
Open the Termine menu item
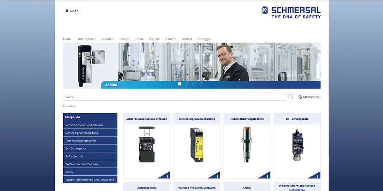[x=170, y=39]
